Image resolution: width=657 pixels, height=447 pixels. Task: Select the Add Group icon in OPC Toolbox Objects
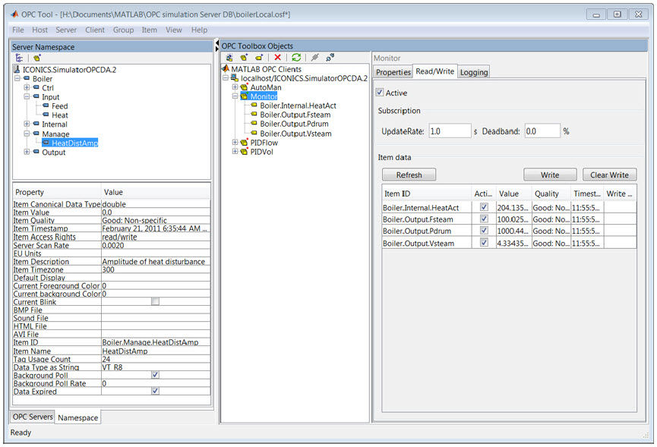(244, 57)
